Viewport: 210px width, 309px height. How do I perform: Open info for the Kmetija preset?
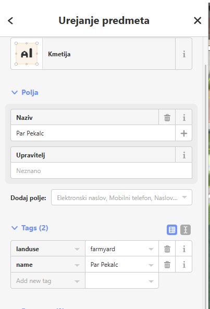[x=184, y=54]
